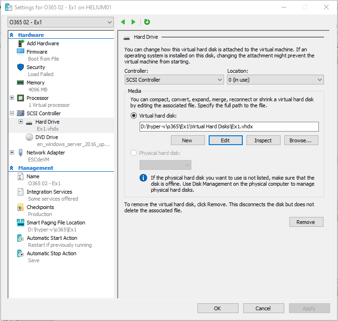Click the Browse... button
338x321 pixels.
click(x=301, y=140)
